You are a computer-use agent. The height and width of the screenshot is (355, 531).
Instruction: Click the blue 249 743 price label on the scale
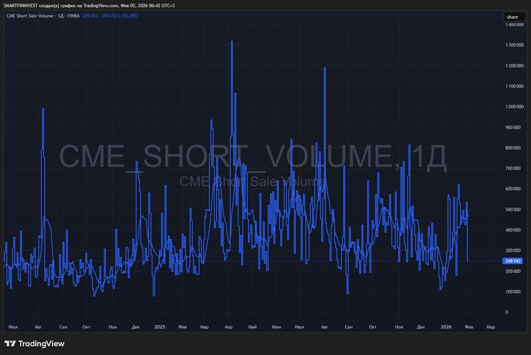point(512,261)
